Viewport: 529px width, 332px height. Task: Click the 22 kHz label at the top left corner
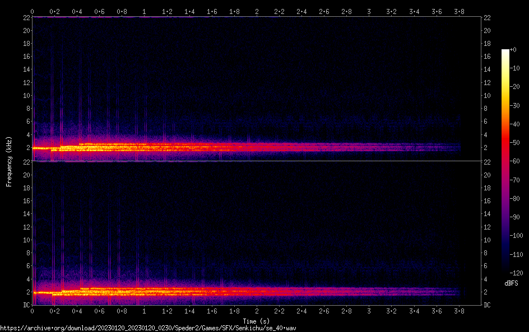pos(25,18)
